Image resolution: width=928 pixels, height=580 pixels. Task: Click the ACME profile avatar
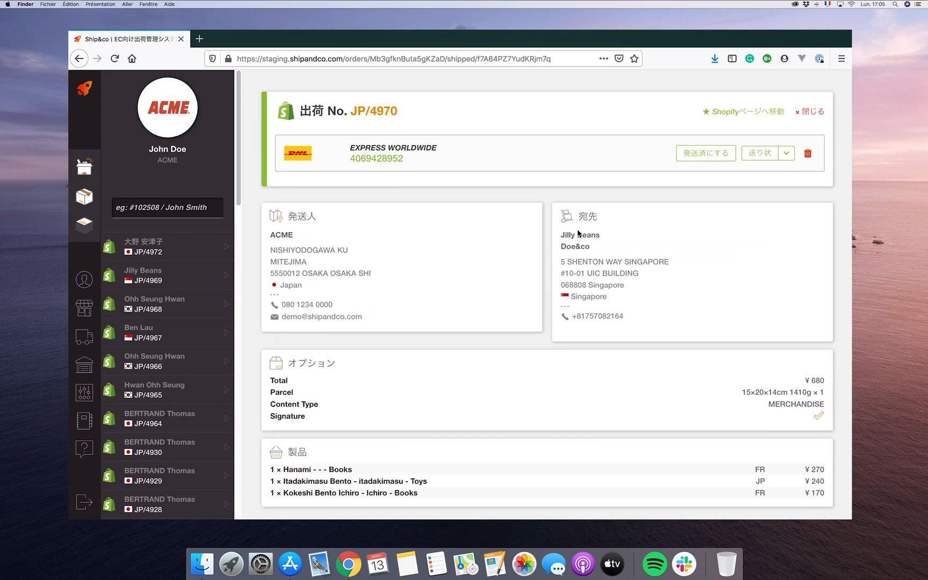(x=168, y=107)
